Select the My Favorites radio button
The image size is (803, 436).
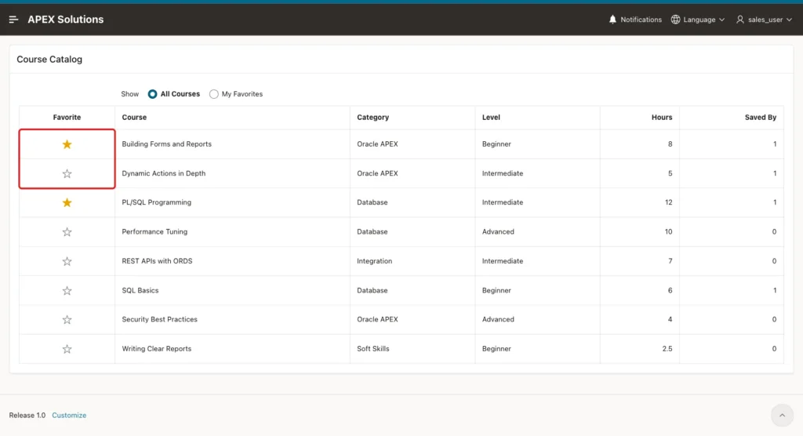(x=213, y=94)
